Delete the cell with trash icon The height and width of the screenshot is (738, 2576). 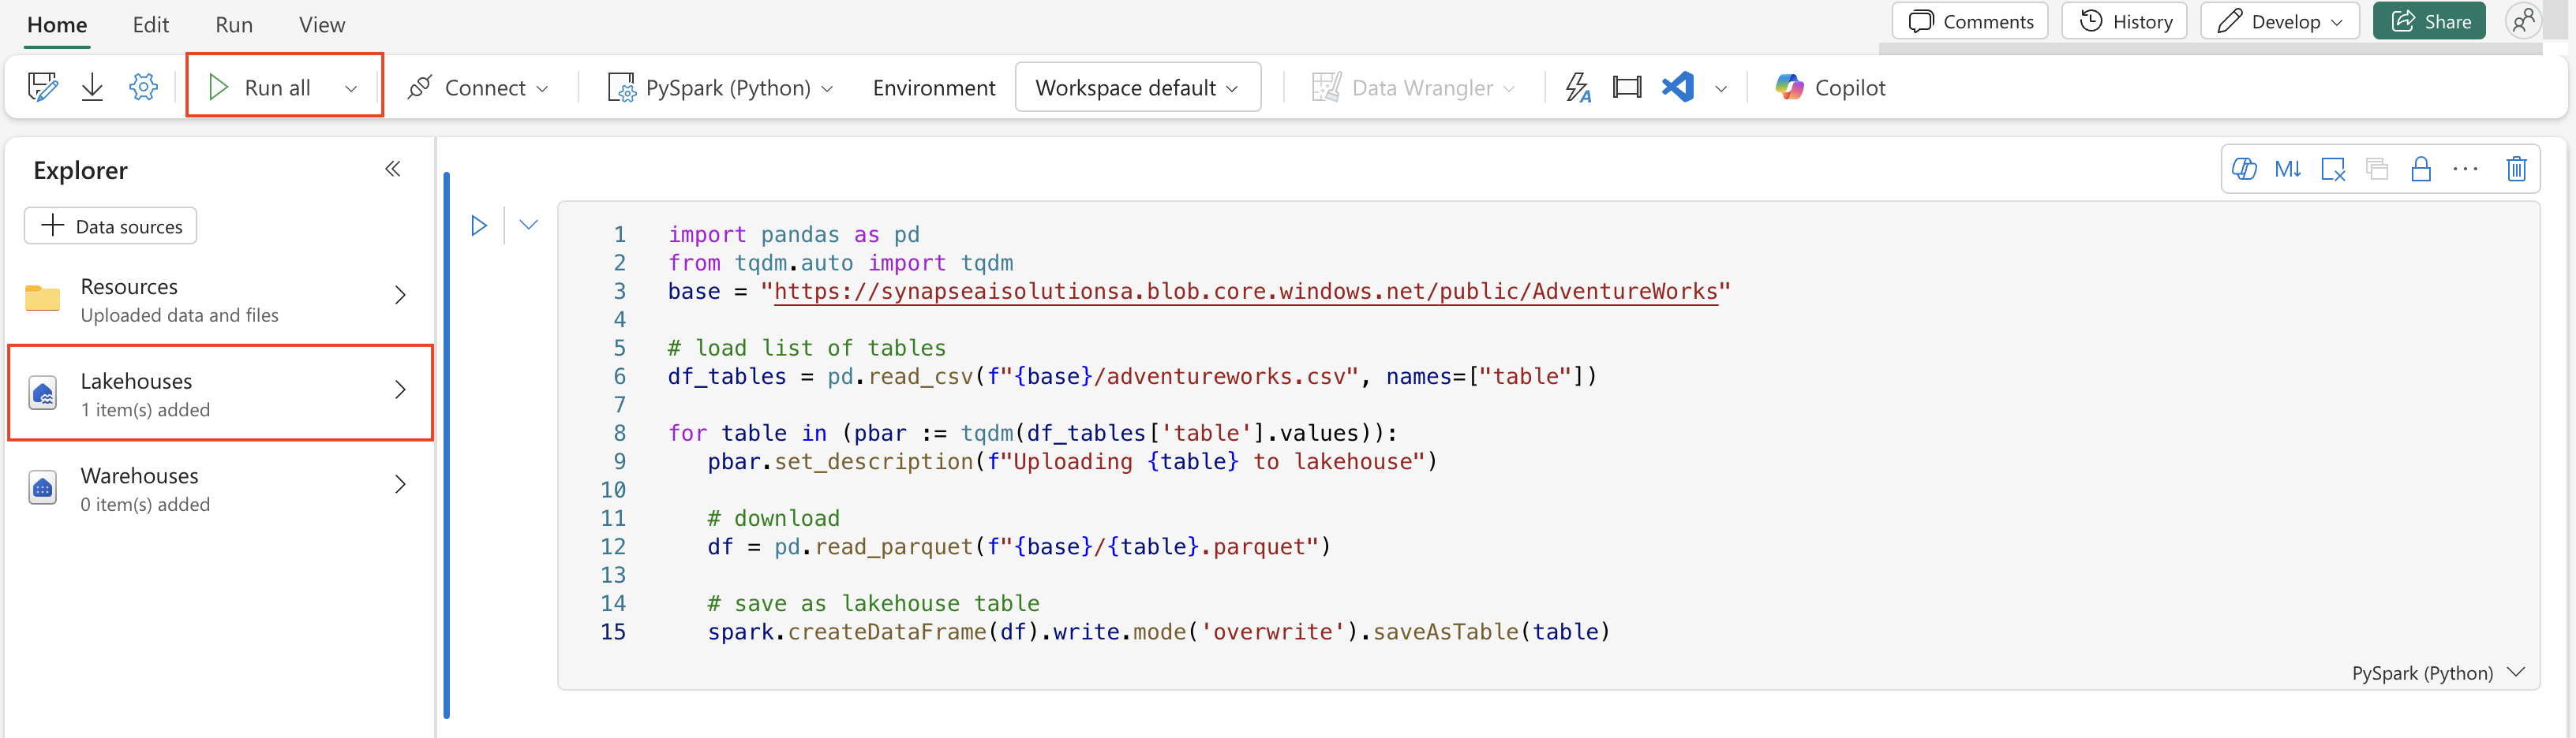coord(2517,169)
